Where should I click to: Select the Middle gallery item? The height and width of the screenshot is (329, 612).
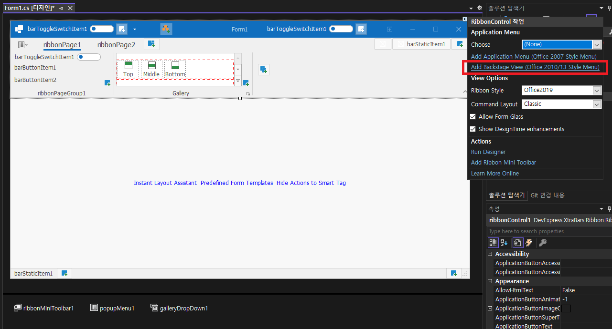pyautogui.click(x=151, y=69)
